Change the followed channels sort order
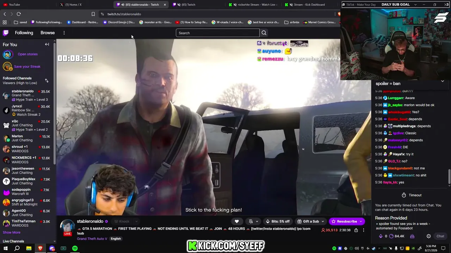The height and width of the screenshot is (253, 451). (x=47, y=80)
